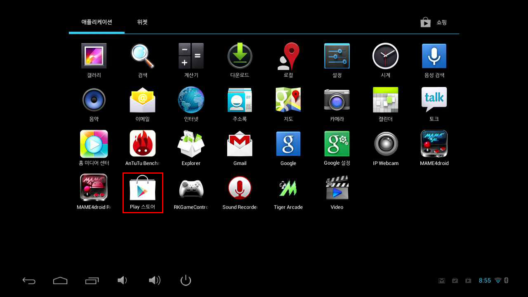Launch IP Webcam app
528x297 pixels.
[x=386, y=148]
